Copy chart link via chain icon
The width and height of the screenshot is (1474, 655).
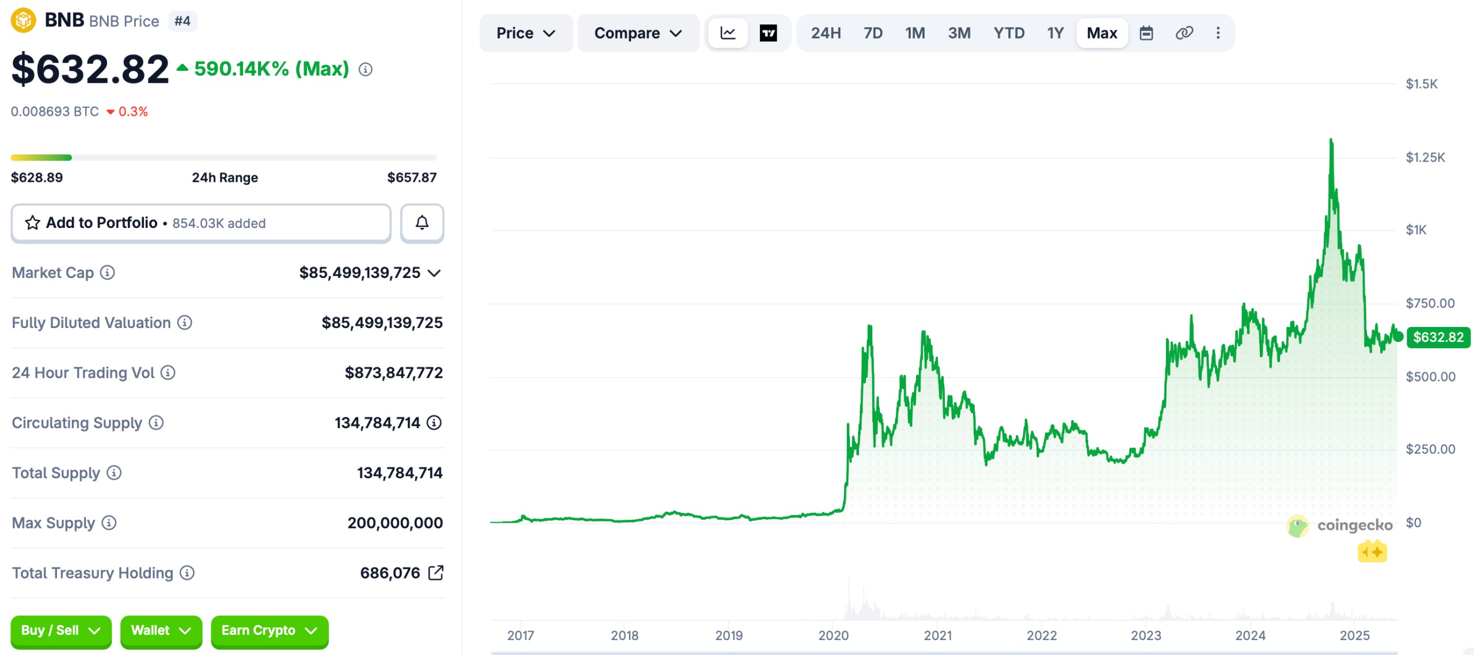[1184, 33]
